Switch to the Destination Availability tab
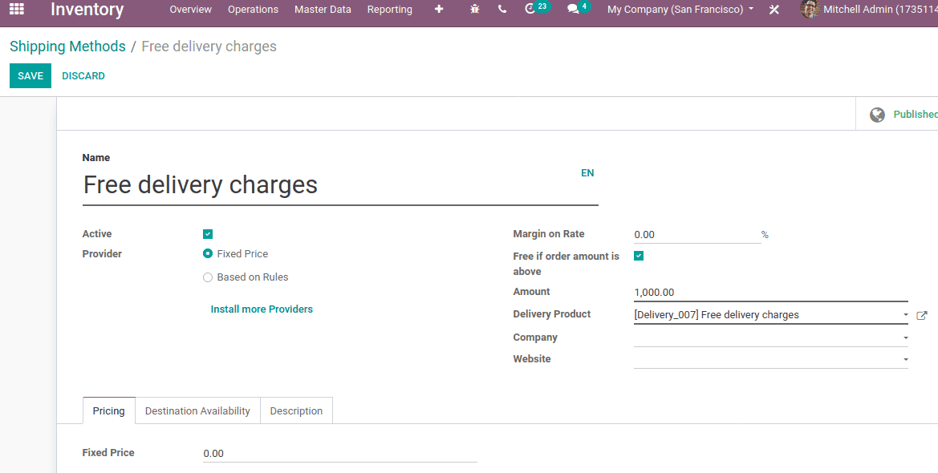938x473 pixels. click(197, 410)
